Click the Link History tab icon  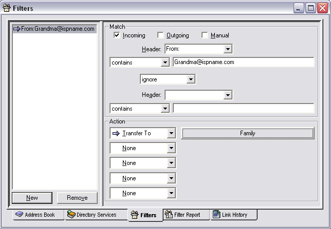pos(216,215)
